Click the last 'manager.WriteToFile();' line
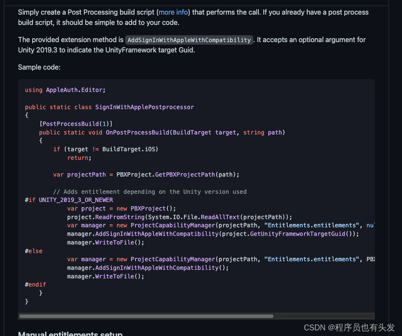The image size is (402, 336). tap(106, 276)
